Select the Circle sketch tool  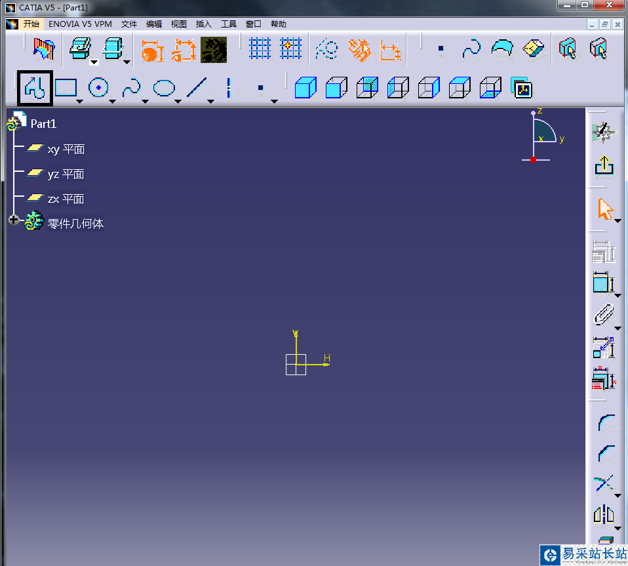point(98,88)
